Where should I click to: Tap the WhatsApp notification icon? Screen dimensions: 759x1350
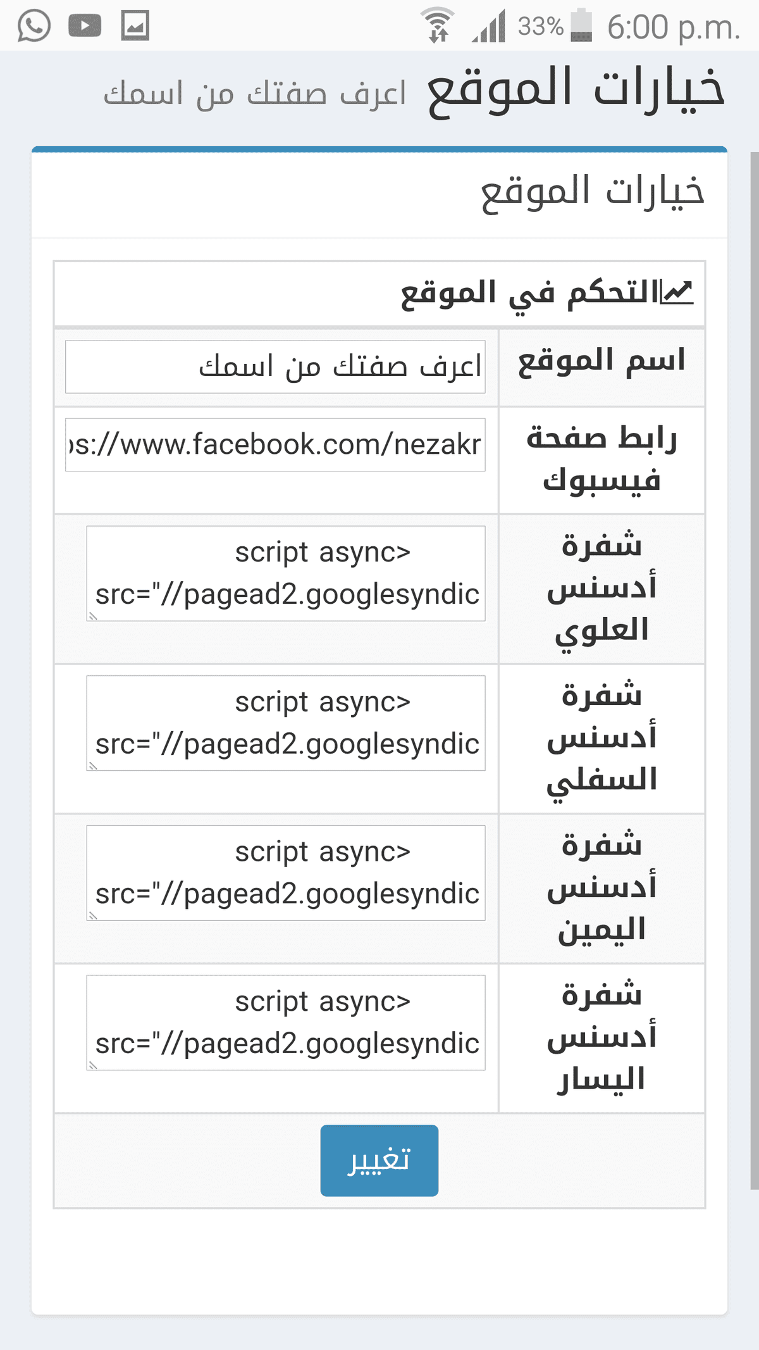pos(34,26)
